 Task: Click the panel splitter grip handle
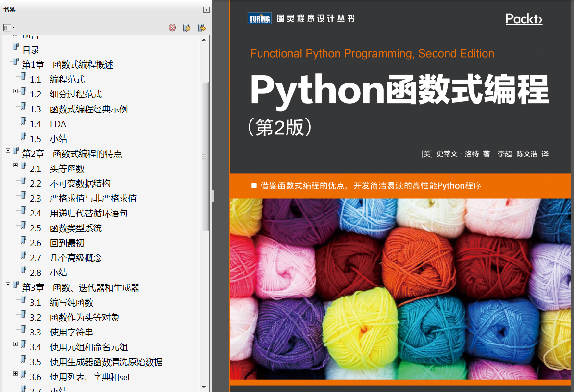pyautogui.click(x=213, y=197)
